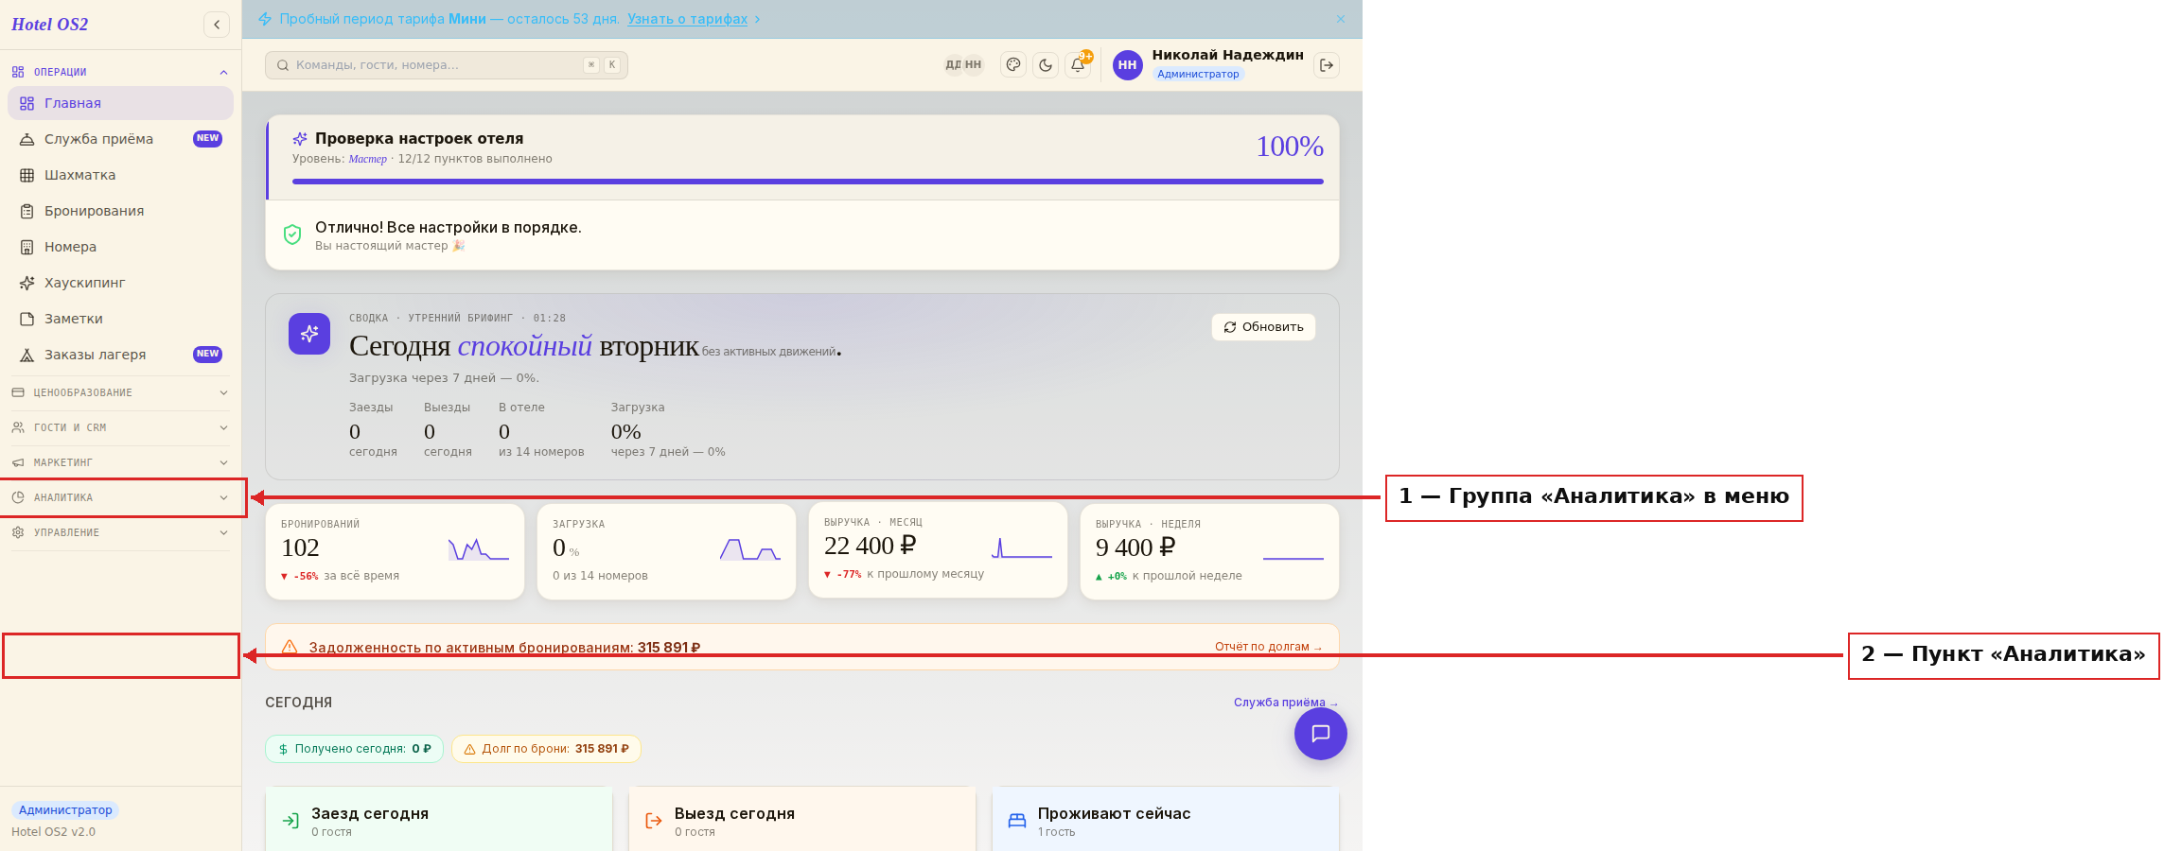Toggle dark mode with the moon icon
The image size is (2182, 851).
click(x=1046, y=65)
